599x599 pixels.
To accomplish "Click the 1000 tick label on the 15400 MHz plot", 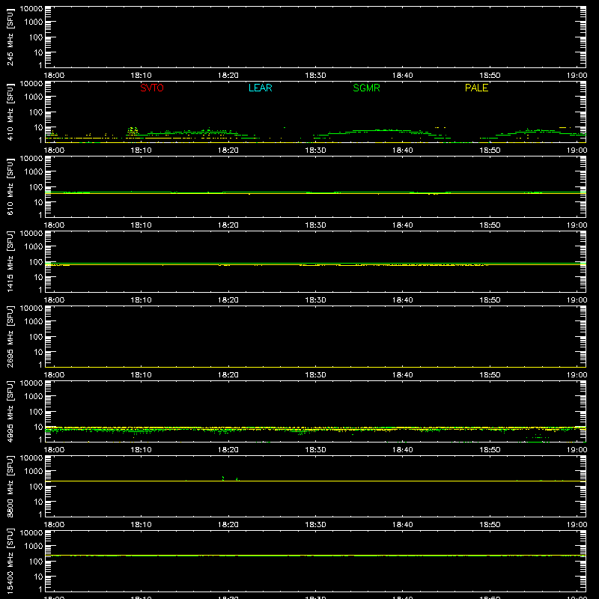I will (x=34, y=546).
